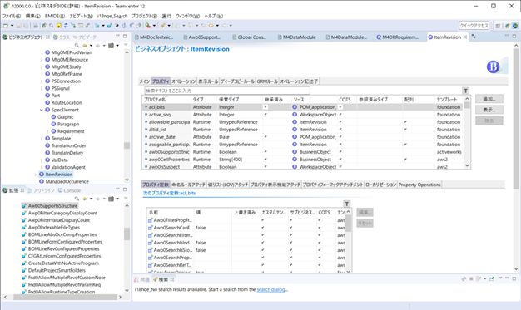This screenshot has height=310, width=521.
Task: Switch to the オペレーション tab
Action: (x=183, y=81)
